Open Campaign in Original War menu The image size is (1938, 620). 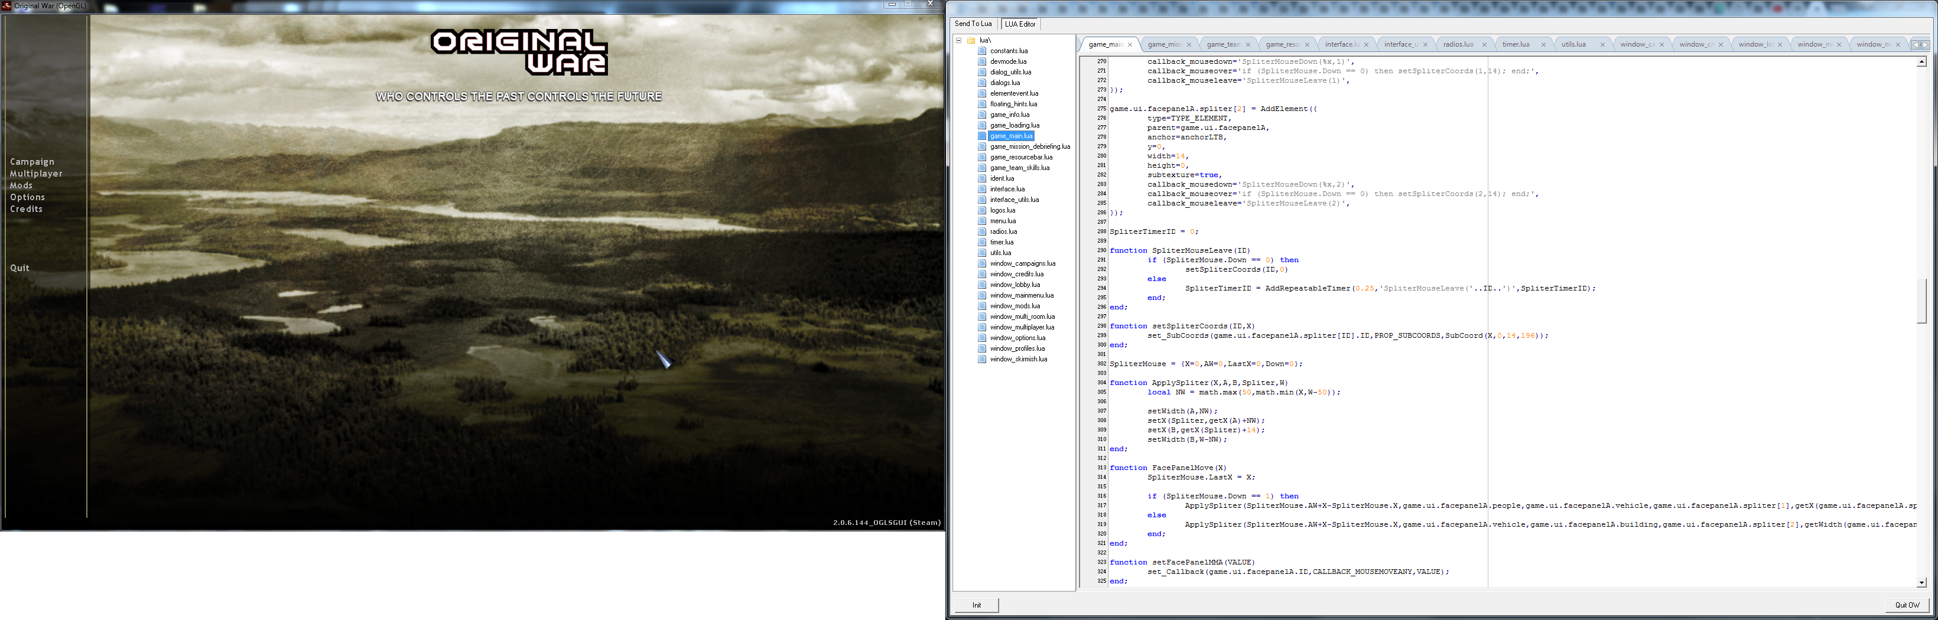pos(32,162)
